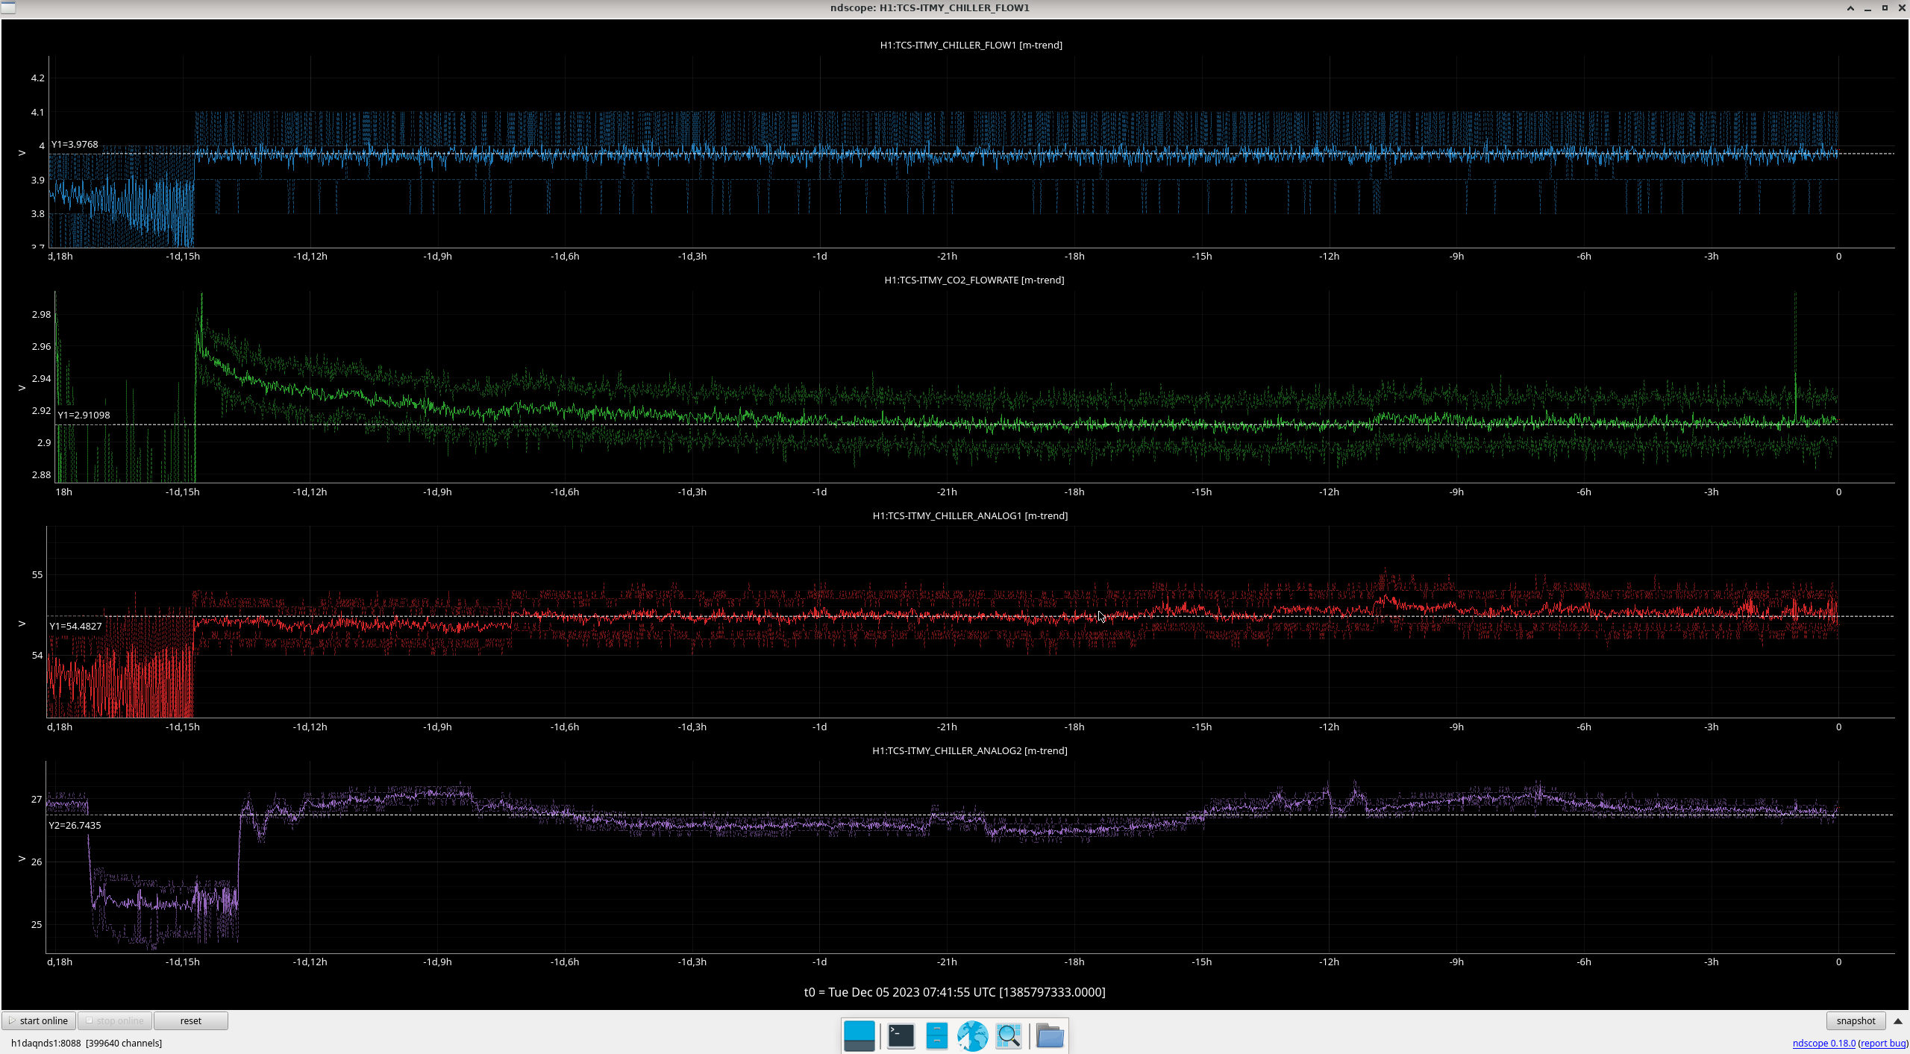Viewport: 1910px width, 1054px height.
Task: Click the reset button
Action: click(x=190, y=1020)
